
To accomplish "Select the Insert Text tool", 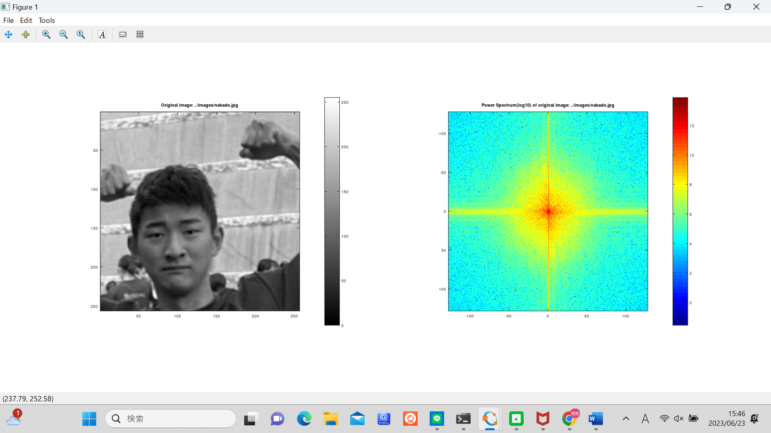I will [102, 34].
